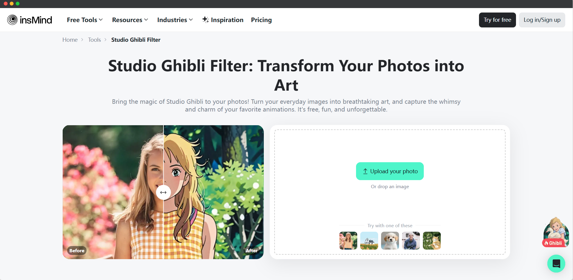Click the 'Or drop an image' text
The image size is (573, 280).
(390, 187)
